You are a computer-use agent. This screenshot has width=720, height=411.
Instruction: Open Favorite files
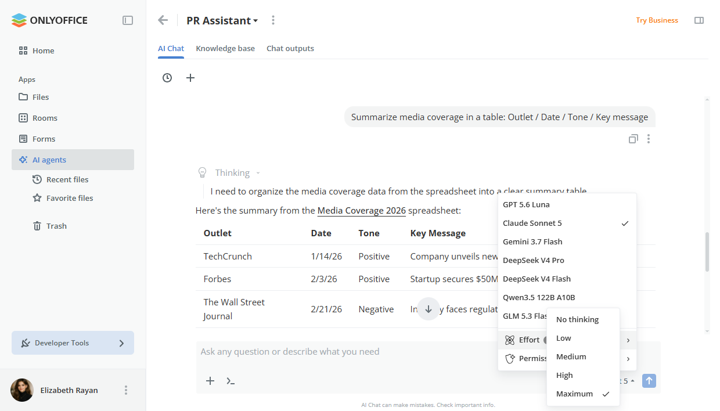(x=63, y=198)
